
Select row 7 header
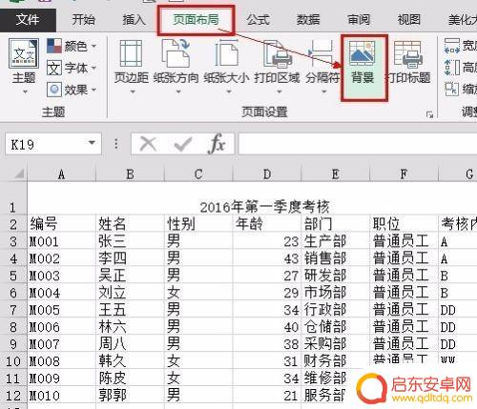pos(13,310)
